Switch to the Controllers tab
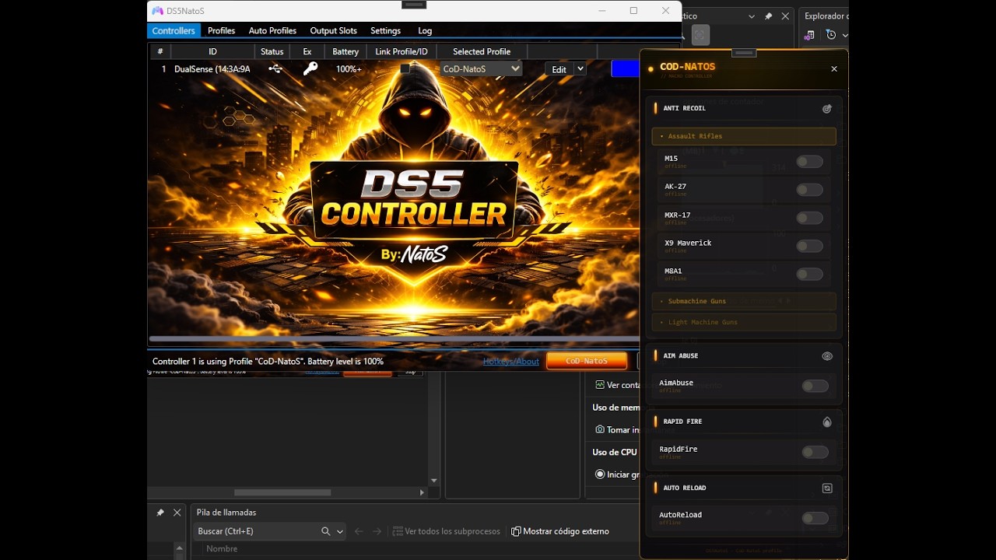This screenshot has height=560, width=996. (x=174, y=30)
